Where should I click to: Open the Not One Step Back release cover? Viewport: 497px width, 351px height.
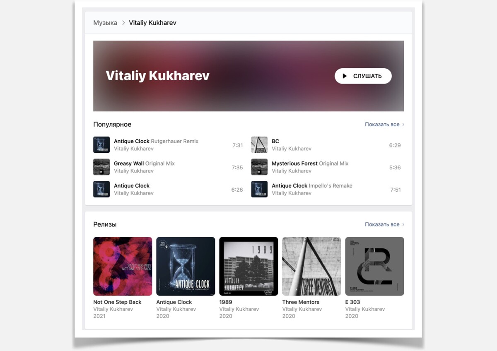pyautogui.click(x=123, y=266)
